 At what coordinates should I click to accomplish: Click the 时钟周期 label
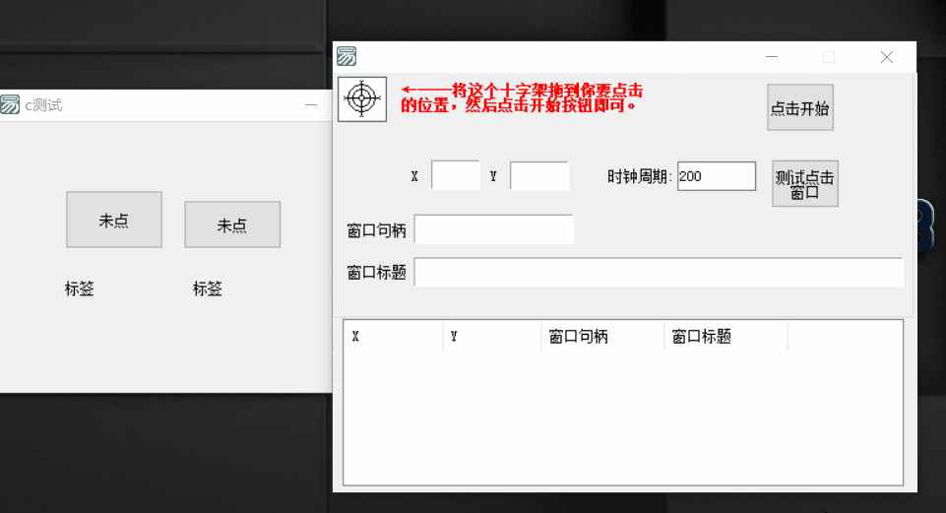pyautogui.click(x=640, y=177)
